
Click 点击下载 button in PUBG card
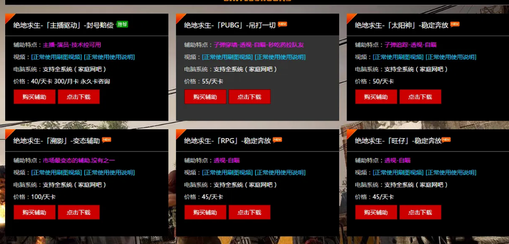(x=249, y=97)
